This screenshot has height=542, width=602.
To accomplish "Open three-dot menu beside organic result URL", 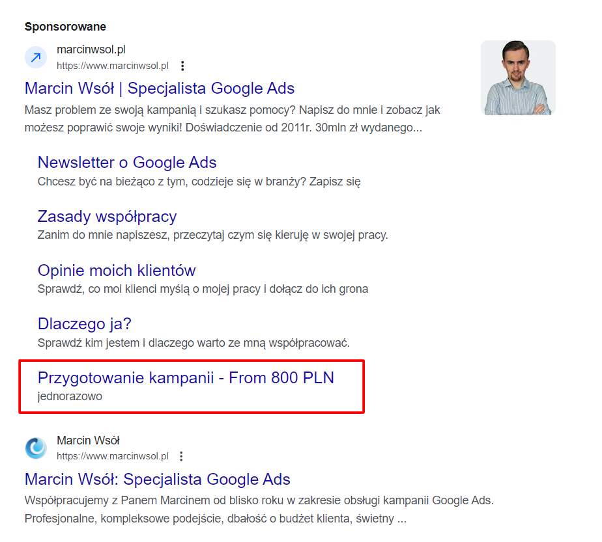I will (x=182, y=456).
